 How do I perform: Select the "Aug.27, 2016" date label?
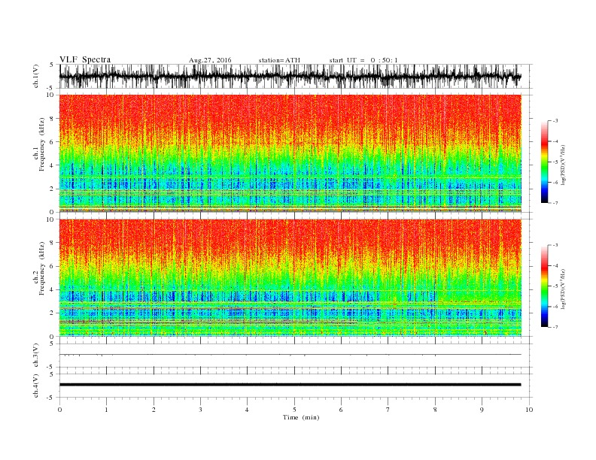pos(210,60)
